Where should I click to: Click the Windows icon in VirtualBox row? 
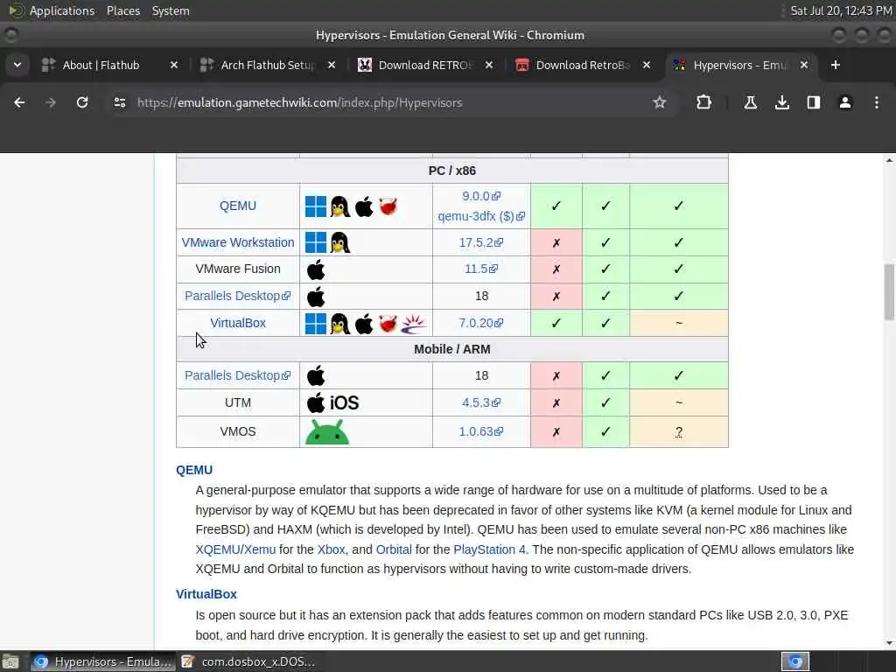(x=315, y=324)
